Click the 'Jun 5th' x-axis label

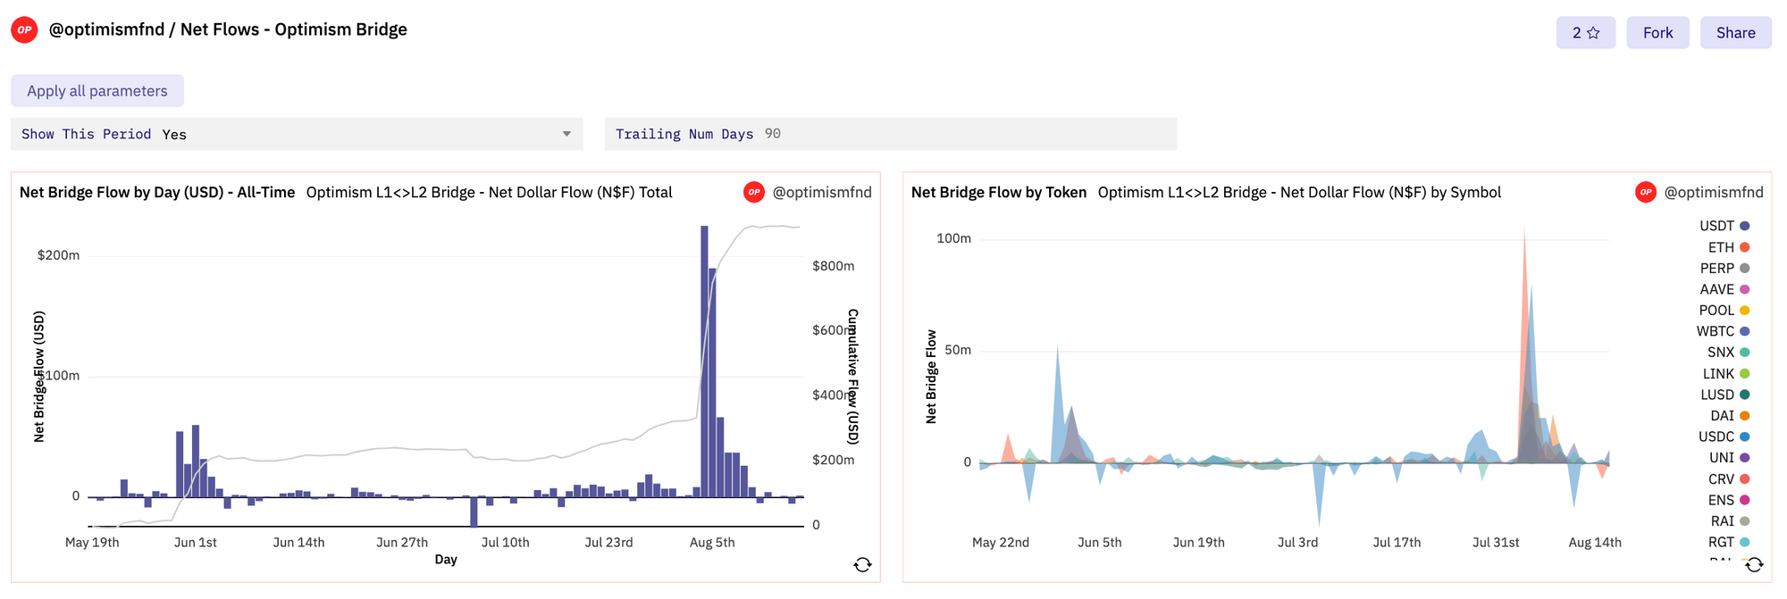(1100, 543)
